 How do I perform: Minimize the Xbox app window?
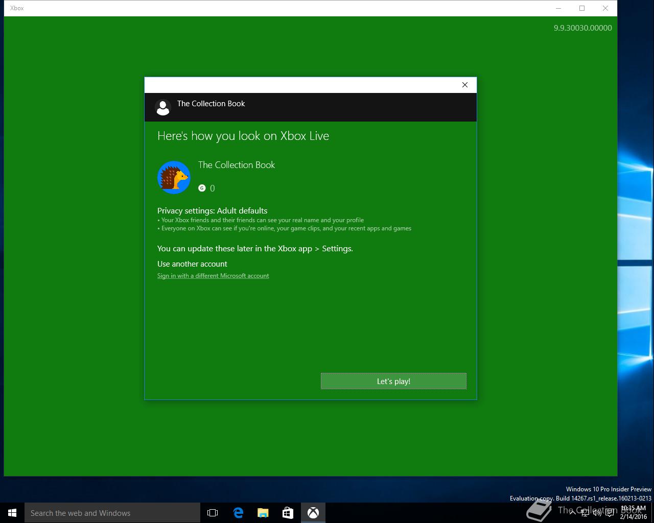click(558, 8)
